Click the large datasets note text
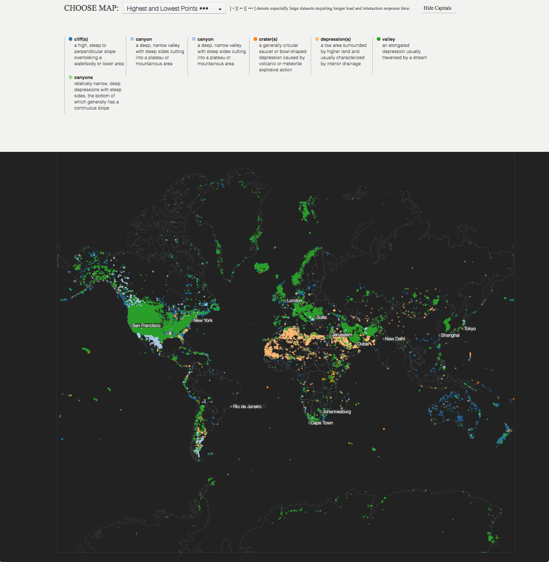The image size is (549, 562). 320,8
